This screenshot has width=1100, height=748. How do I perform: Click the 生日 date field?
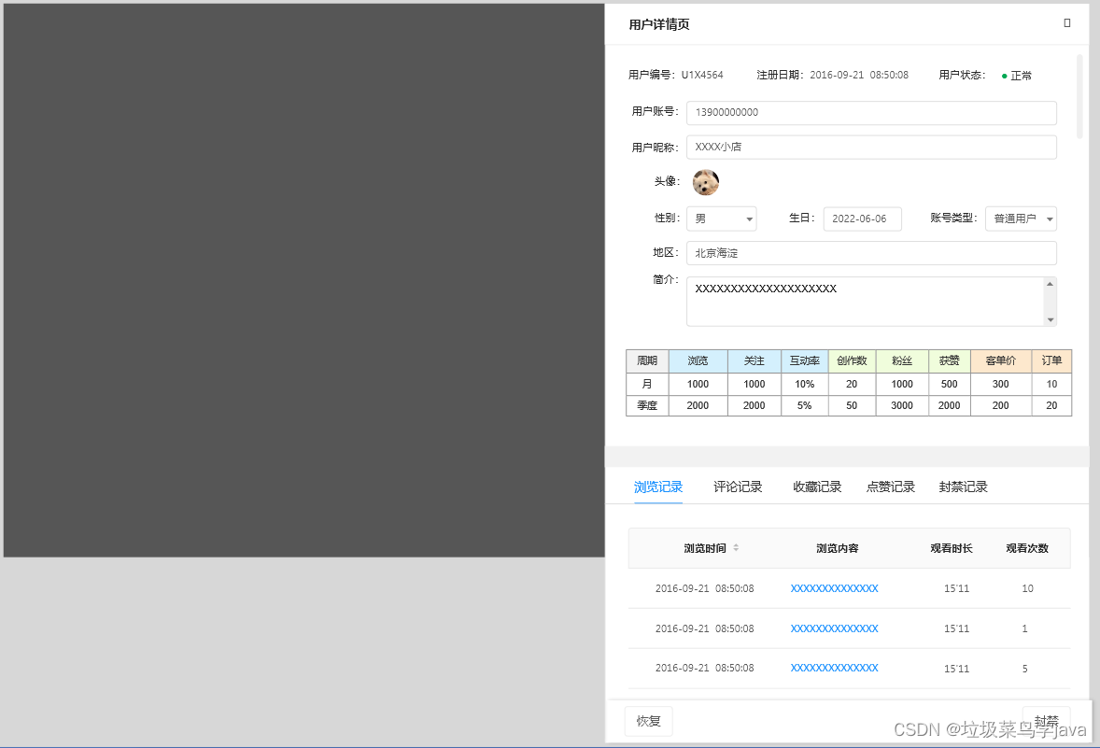point(862,219)
